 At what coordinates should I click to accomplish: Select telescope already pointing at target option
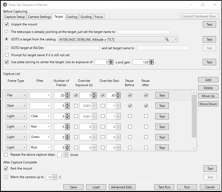tap(6, 32)
